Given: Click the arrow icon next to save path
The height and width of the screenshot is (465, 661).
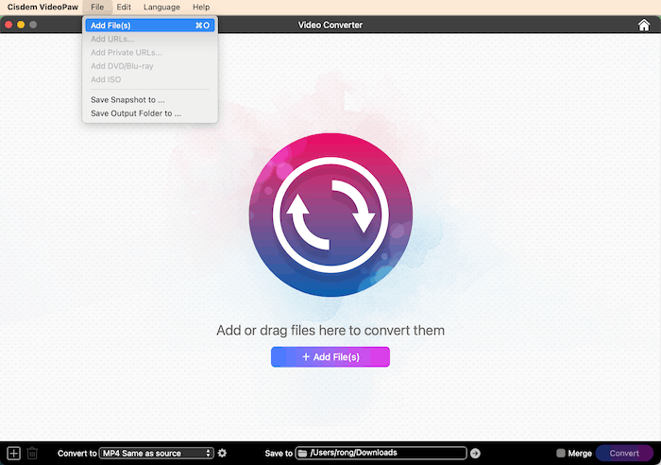Looking at the screenshot, I should point(475,454).
